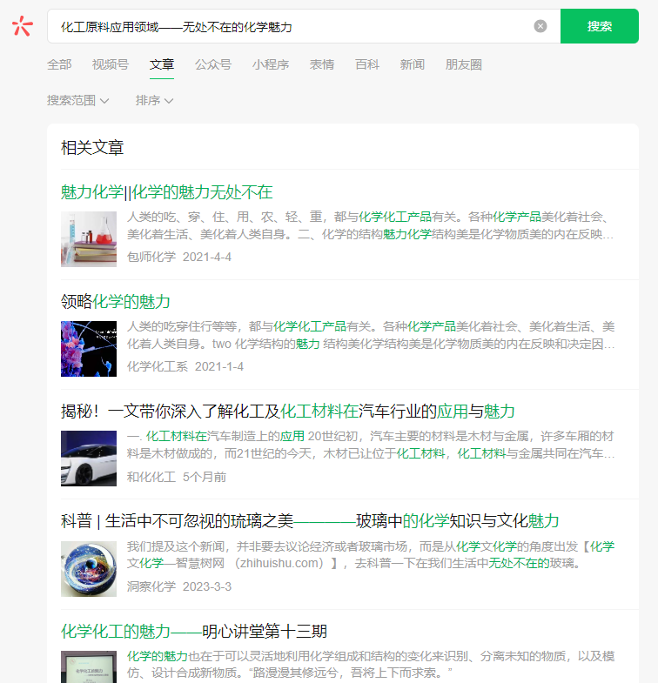Screen dimensions: 658x683
Task: Open the 科普 琉璃之美 article
Action: tap(310, 521)
